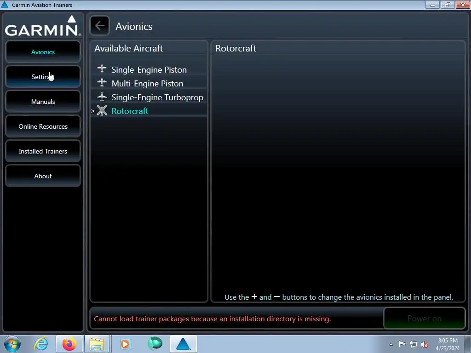Choose Single-Engine Piston aircraft
Screen dimensions: 471x353
pos(149,70)
